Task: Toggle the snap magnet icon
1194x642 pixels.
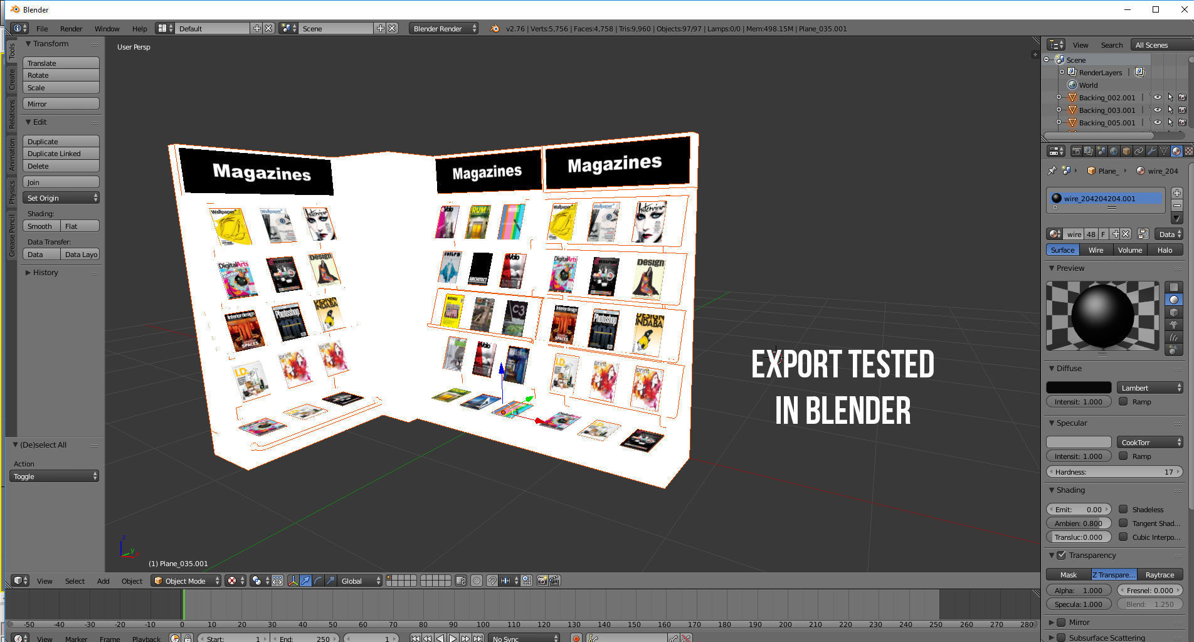Action: (x=492, y=581)
